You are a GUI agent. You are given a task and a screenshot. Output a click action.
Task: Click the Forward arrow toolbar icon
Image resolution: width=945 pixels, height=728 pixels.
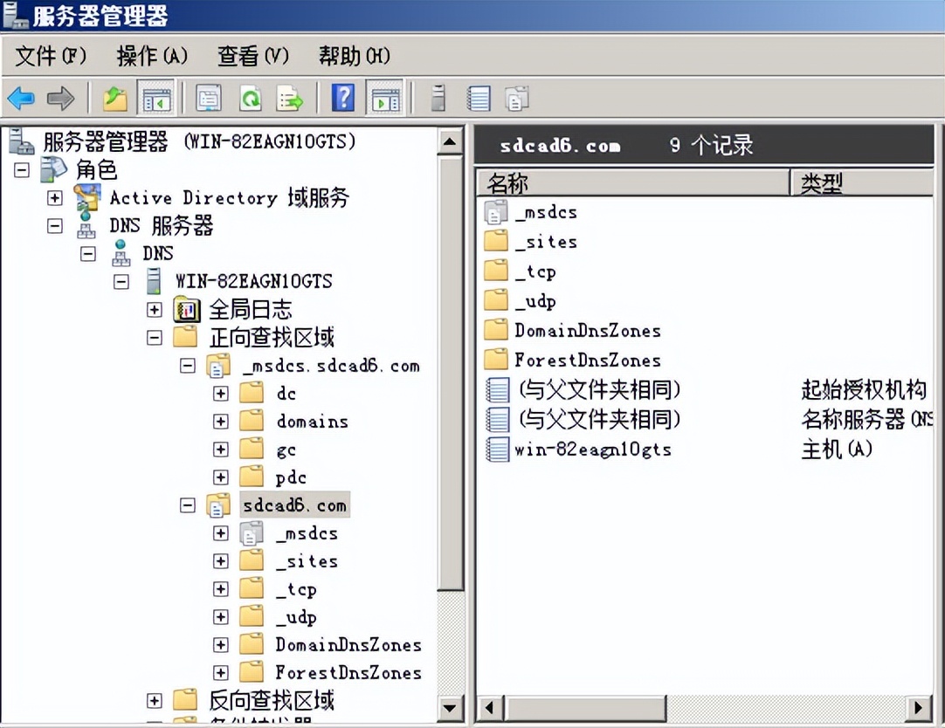coord(60,98)
